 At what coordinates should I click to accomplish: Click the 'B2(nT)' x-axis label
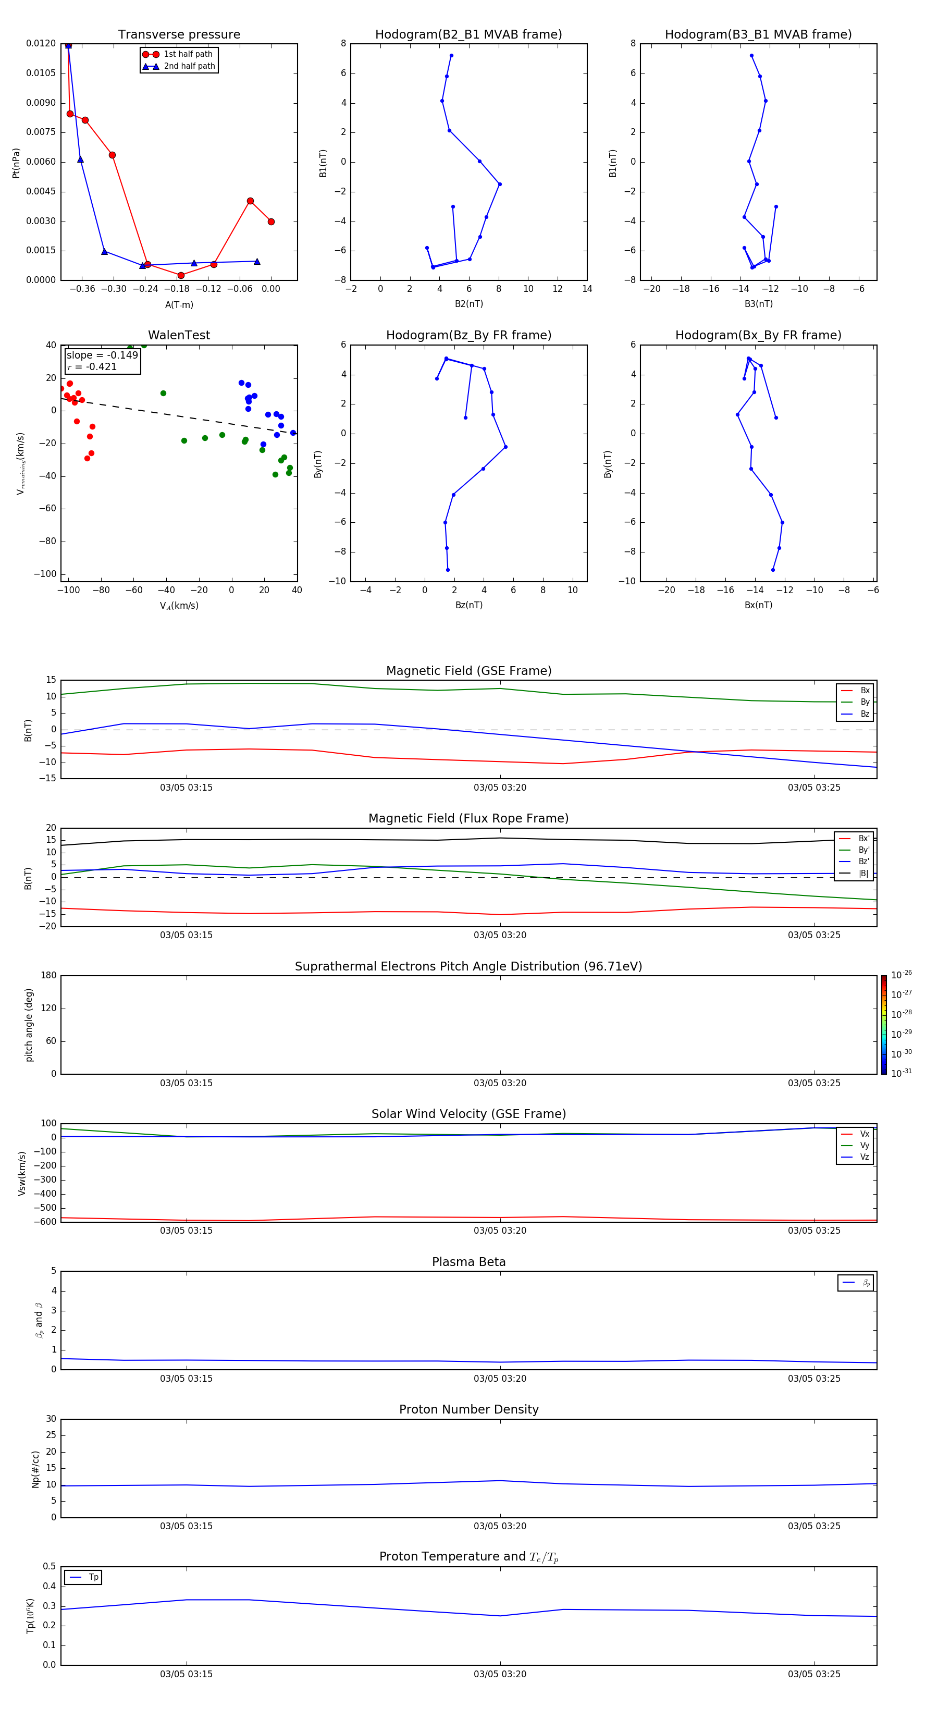(468, 304)
